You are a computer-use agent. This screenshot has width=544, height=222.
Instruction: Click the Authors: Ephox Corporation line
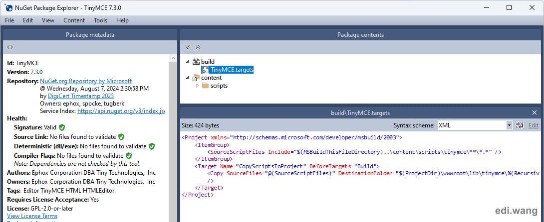[81, 172]
